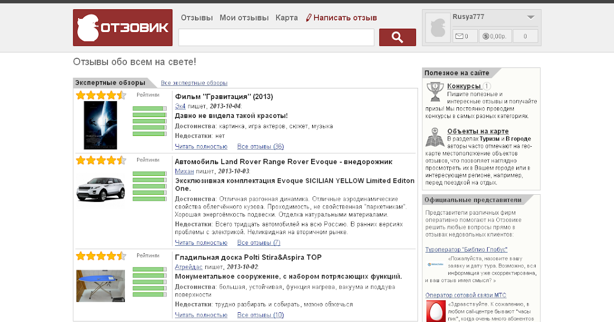Open the Карта section
The image size is (614, 322).
(x=287, y=17)
